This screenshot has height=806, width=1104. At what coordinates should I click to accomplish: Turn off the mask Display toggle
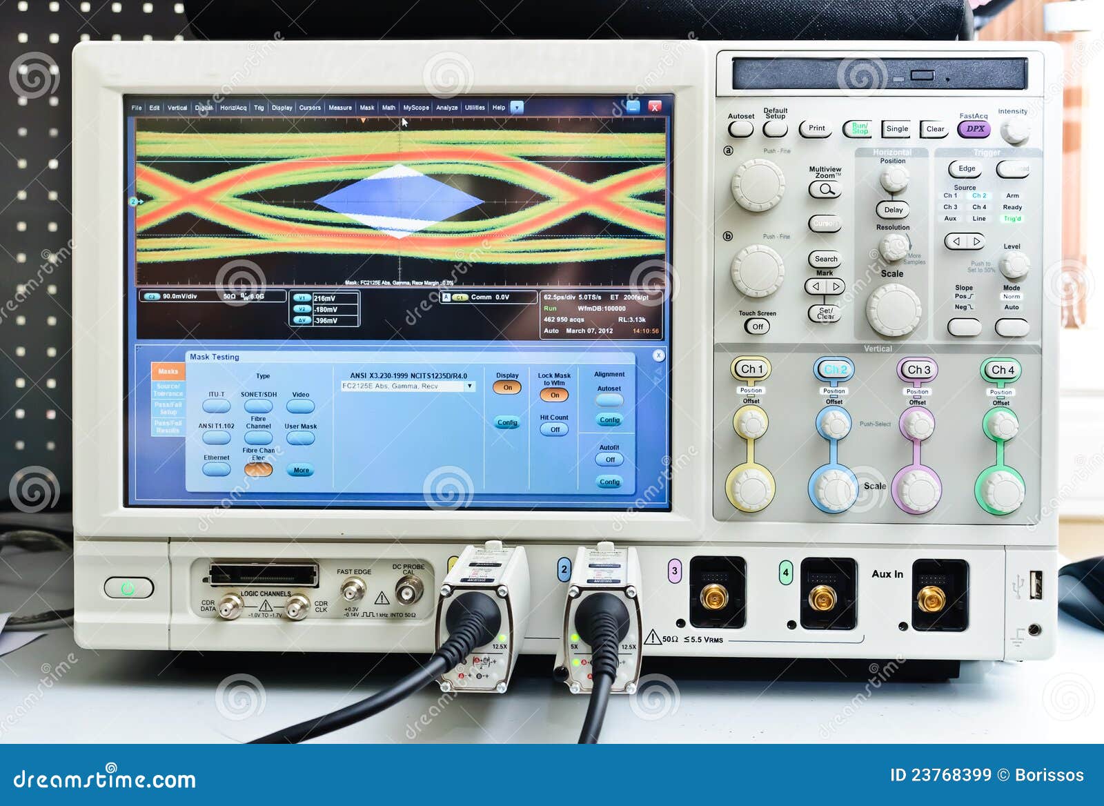[x=507, y=387]
